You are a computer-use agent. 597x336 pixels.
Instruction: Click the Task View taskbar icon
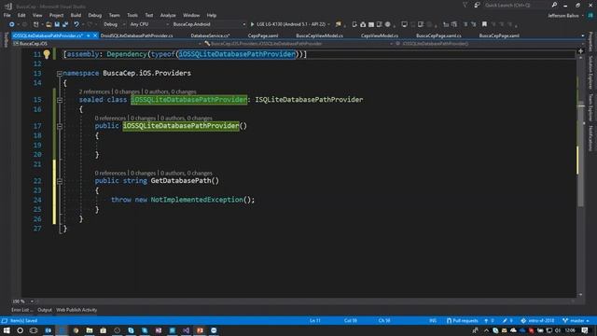click(34, 330)
